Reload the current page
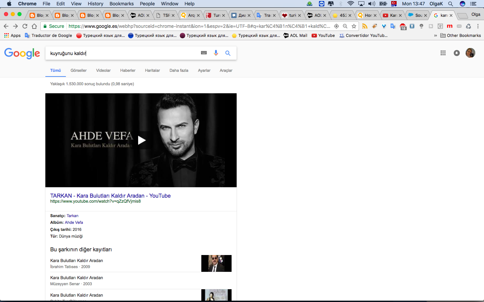Screen dimensions: 484x302 point(25,26)
